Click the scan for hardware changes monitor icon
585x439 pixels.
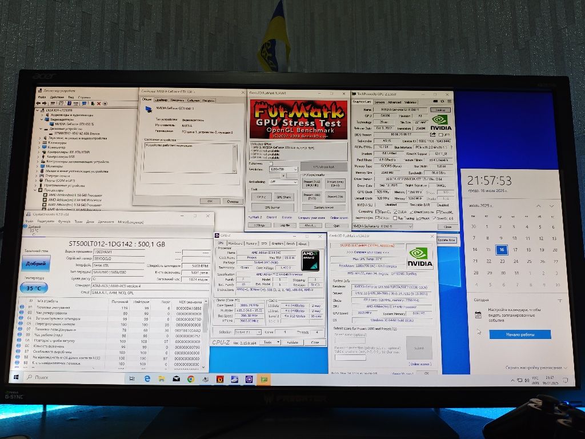(85, 103)
